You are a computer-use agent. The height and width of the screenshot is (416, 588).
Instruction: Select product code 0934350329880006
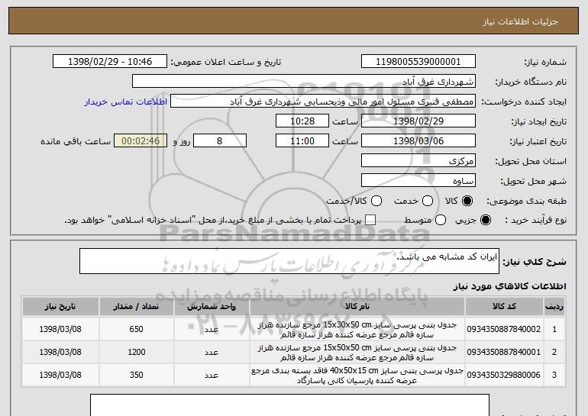click(x=504, y=375)
